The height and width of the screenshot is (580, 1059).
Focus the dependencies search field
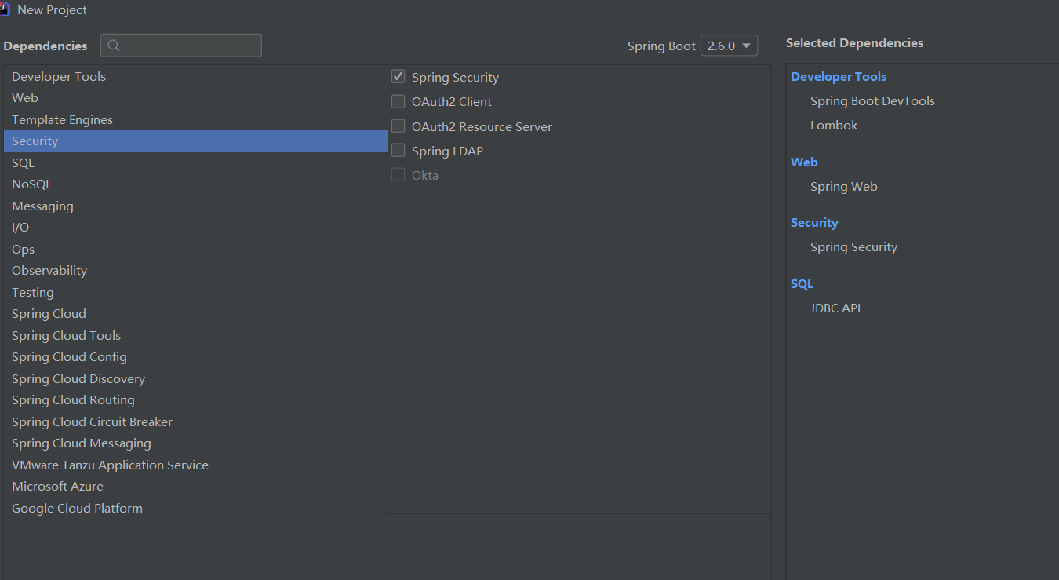(x=181, y=46)
